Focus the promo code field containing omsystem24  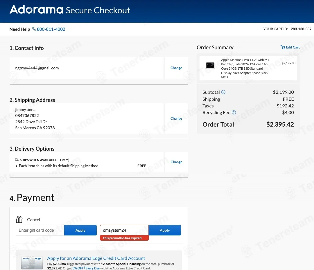click(x=124, y=230)
